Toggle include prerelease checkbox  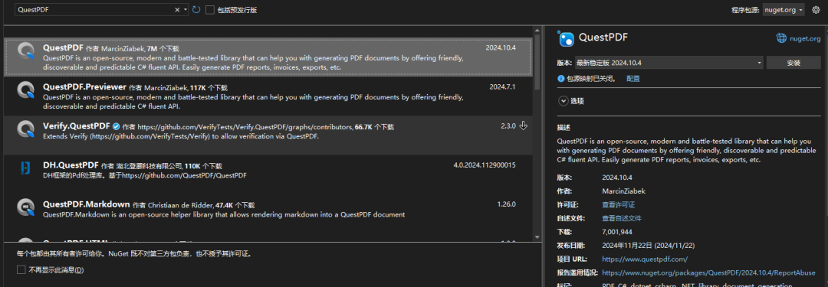(x=209, y=9)
